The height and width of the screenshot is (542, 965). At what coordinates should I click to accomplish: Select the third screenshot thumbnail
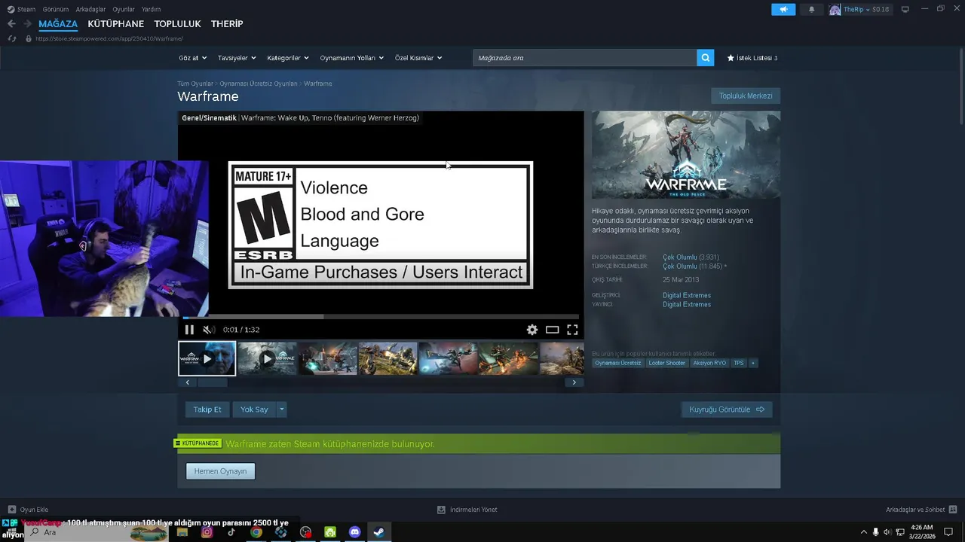(327, 358)
